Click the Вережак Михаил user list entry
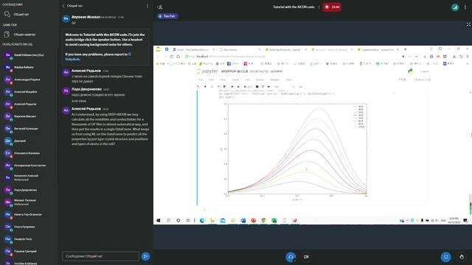The image size is (472, 265). [x=25, y=116]
